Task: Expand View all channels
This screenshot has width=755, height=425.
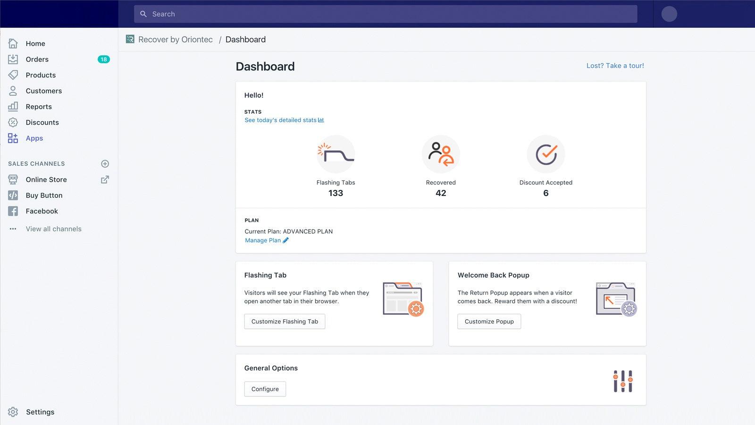Action: point(53,229)
